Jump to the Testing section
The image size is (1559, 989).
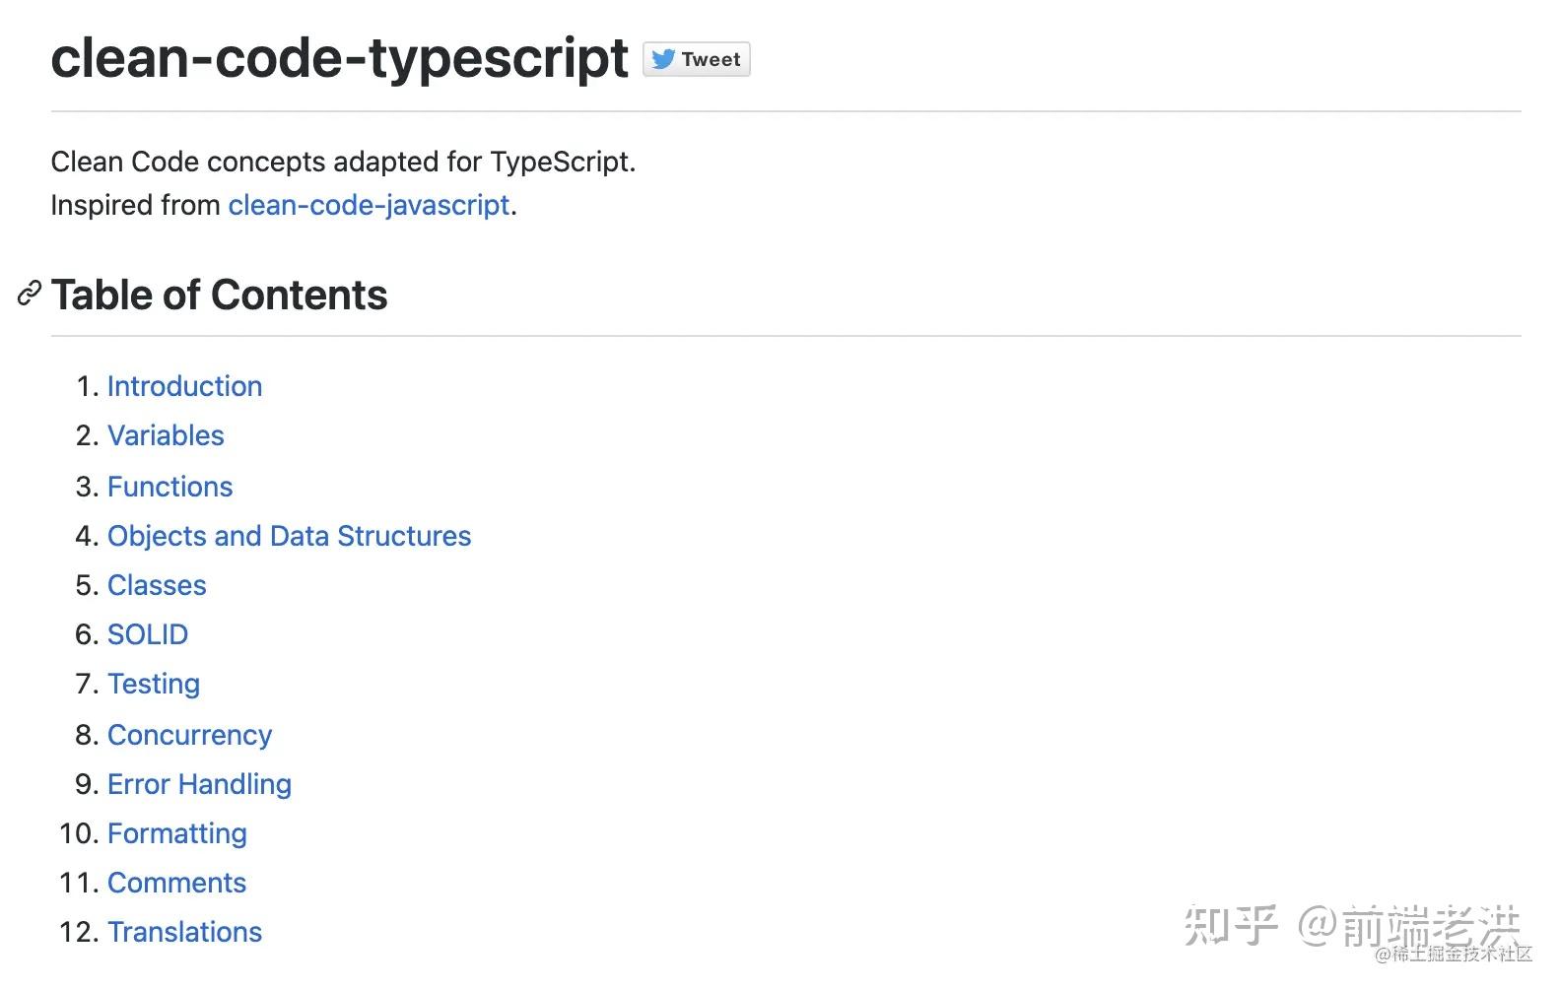click(154, 684)
